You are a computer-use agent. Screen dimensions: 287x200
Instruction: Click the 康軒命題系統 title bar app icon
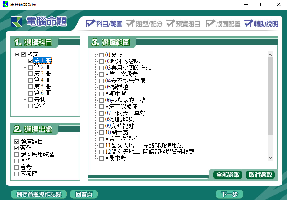coord(5,5)
